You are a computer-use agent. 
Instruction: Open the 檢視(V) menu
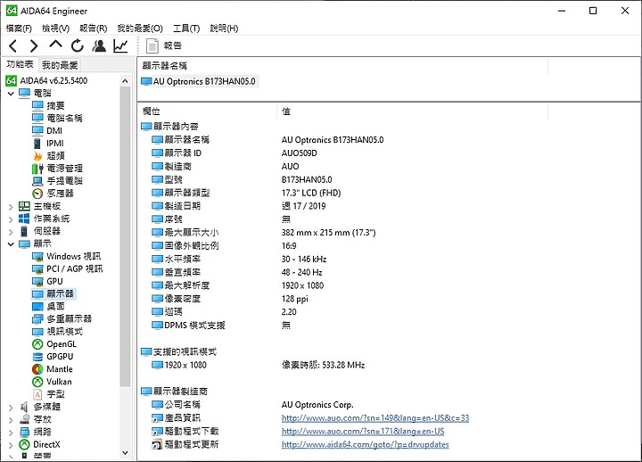56,29
